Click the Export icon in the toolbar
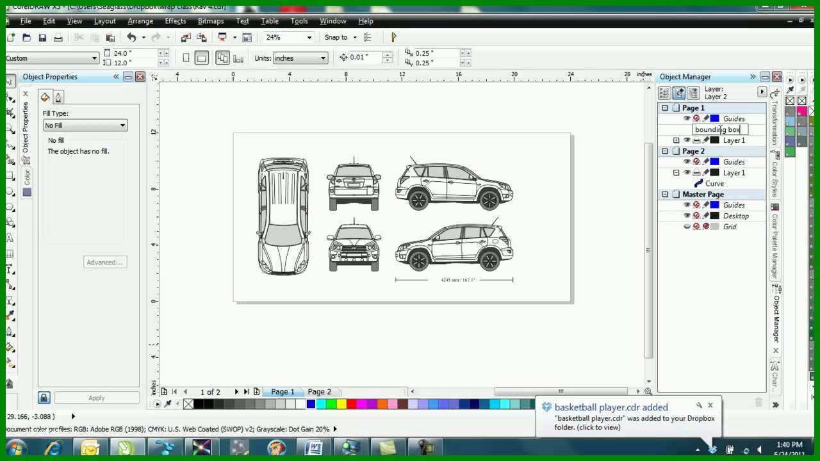The width and height of the screenshot is (820, 461). click(202, 38)
